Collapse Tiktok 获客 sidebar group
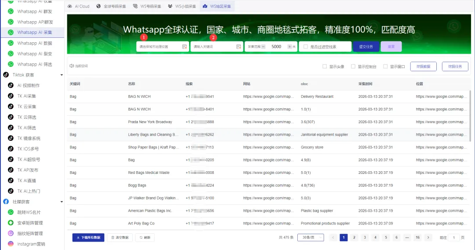475x250 pixels. click(62, 75)
